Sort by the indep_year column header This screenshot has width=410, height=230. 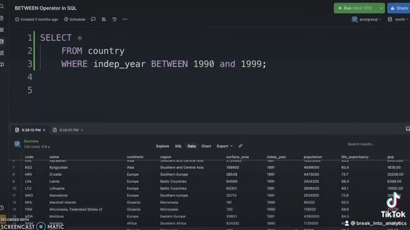click(x=276, y=157)
